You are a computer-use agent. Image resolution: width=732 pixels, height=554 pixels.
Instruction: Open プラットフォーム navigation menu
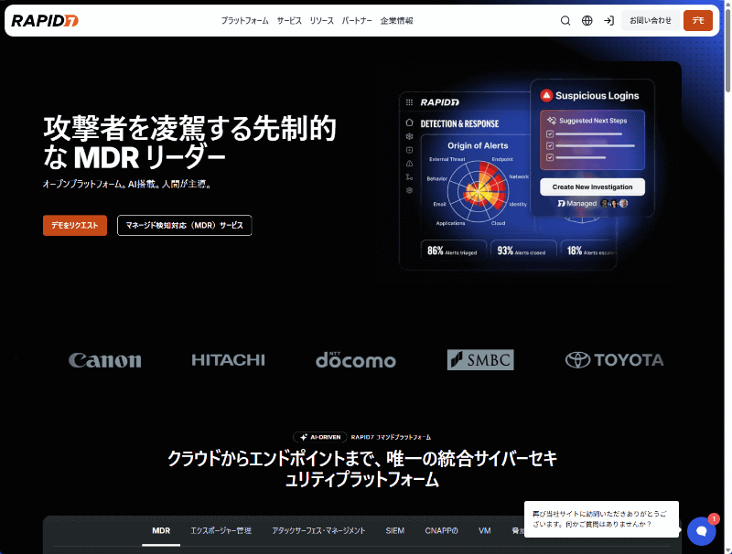[x=245, y=20]
